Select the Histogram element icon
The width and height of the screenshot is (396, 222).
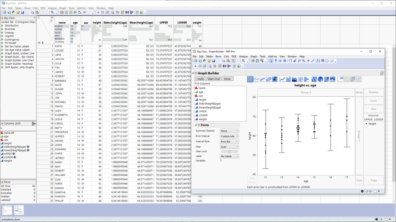click(306, 79)
